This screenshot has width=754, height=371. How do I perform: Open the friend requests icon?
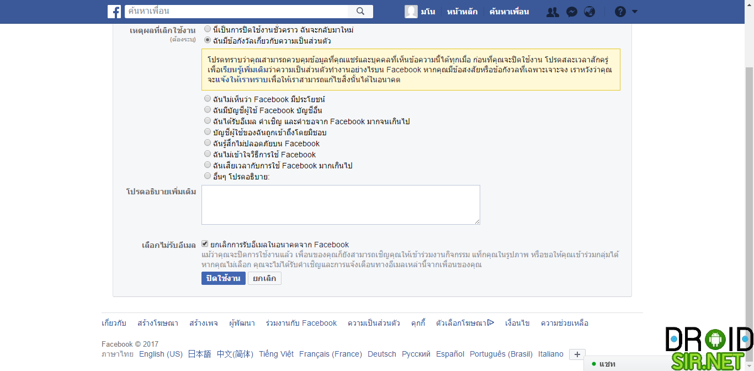pyautogui.click(x=553, y=12)
